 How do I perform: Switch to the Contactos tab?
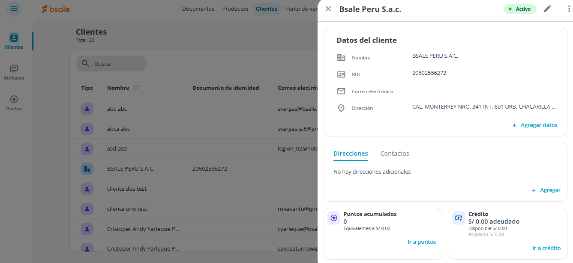[395, 154]
